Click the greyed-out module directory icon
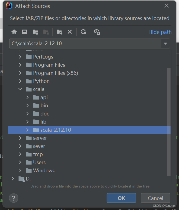Screen dimensions: 179x210 coord(46,32)
